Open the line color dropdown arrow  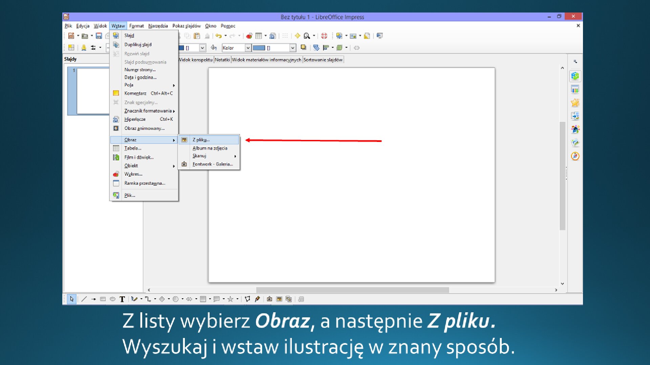(202, 48)
